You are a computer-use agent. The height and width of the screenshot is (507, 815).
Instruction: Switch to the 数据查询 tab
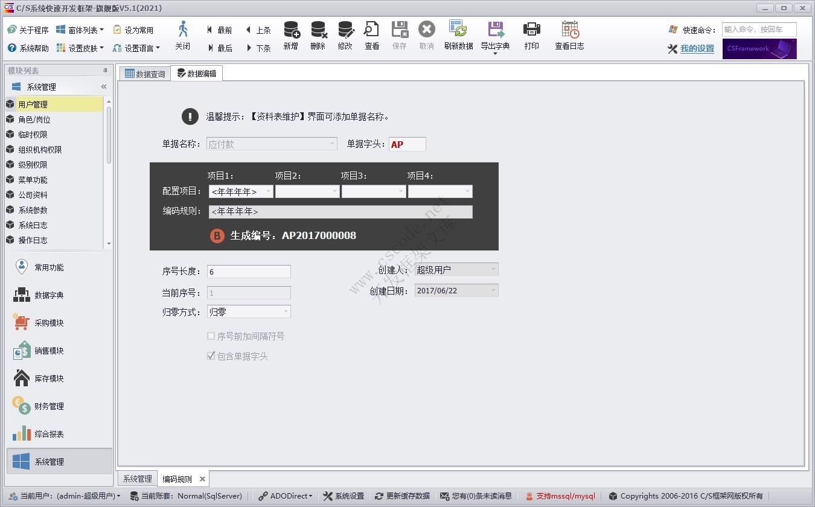[x=145, y=73]
